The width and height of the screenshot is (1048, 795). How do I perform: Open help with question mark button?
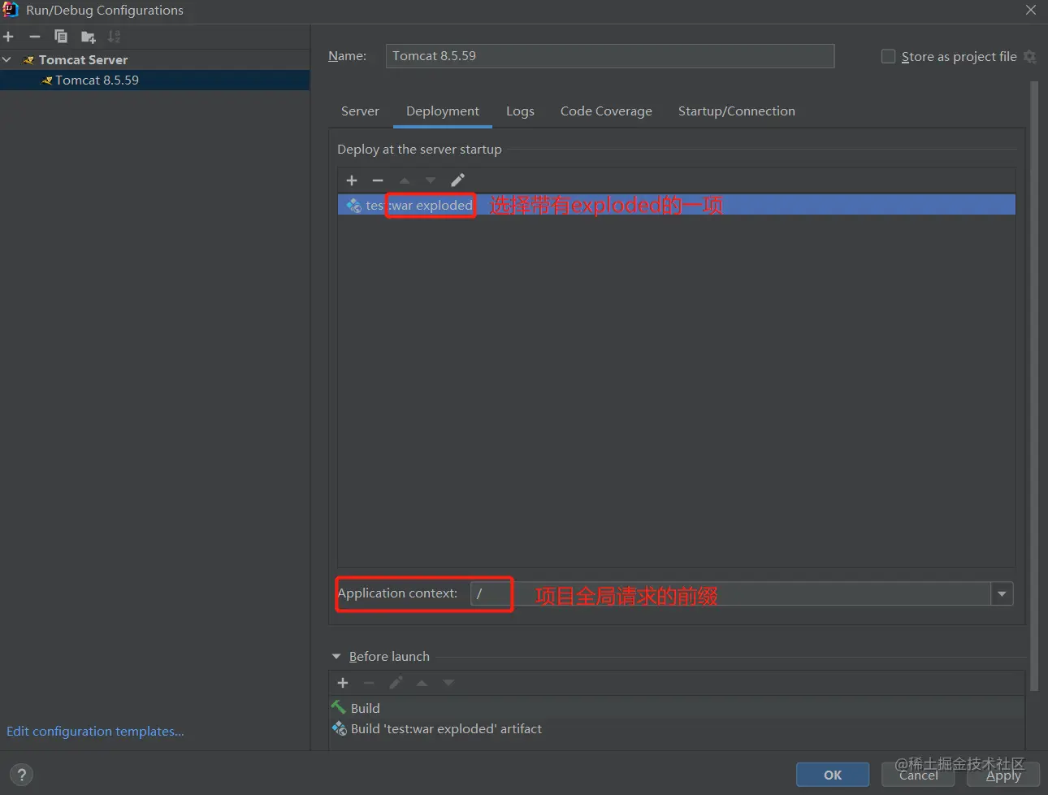pyautogui.click(x=22, y=775)
